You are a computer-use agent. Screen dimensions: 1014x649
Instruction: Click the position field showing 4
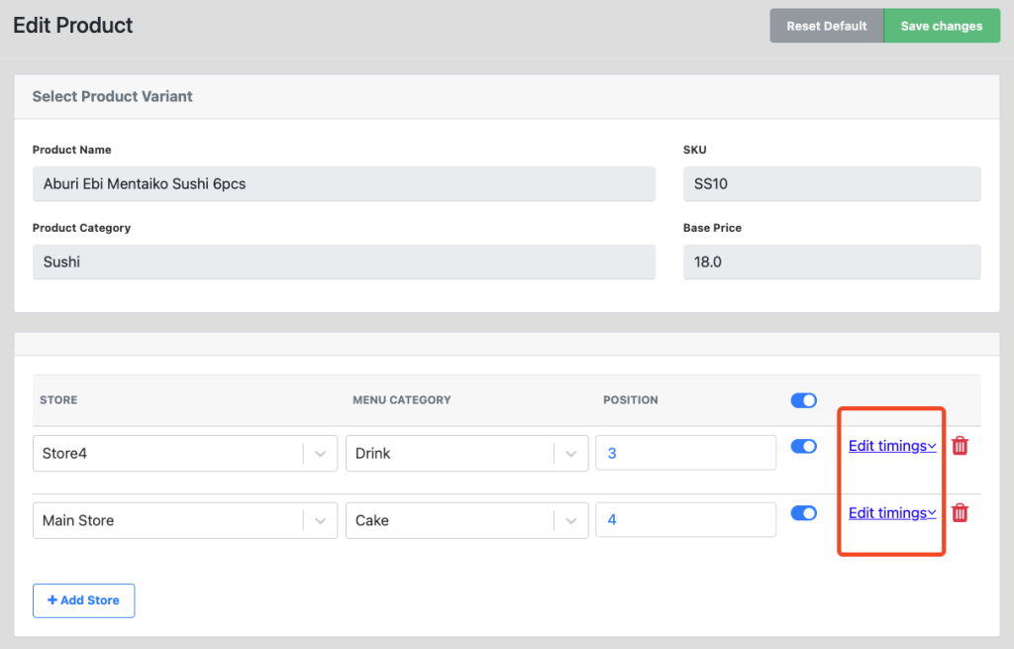[x=685, y=520]
